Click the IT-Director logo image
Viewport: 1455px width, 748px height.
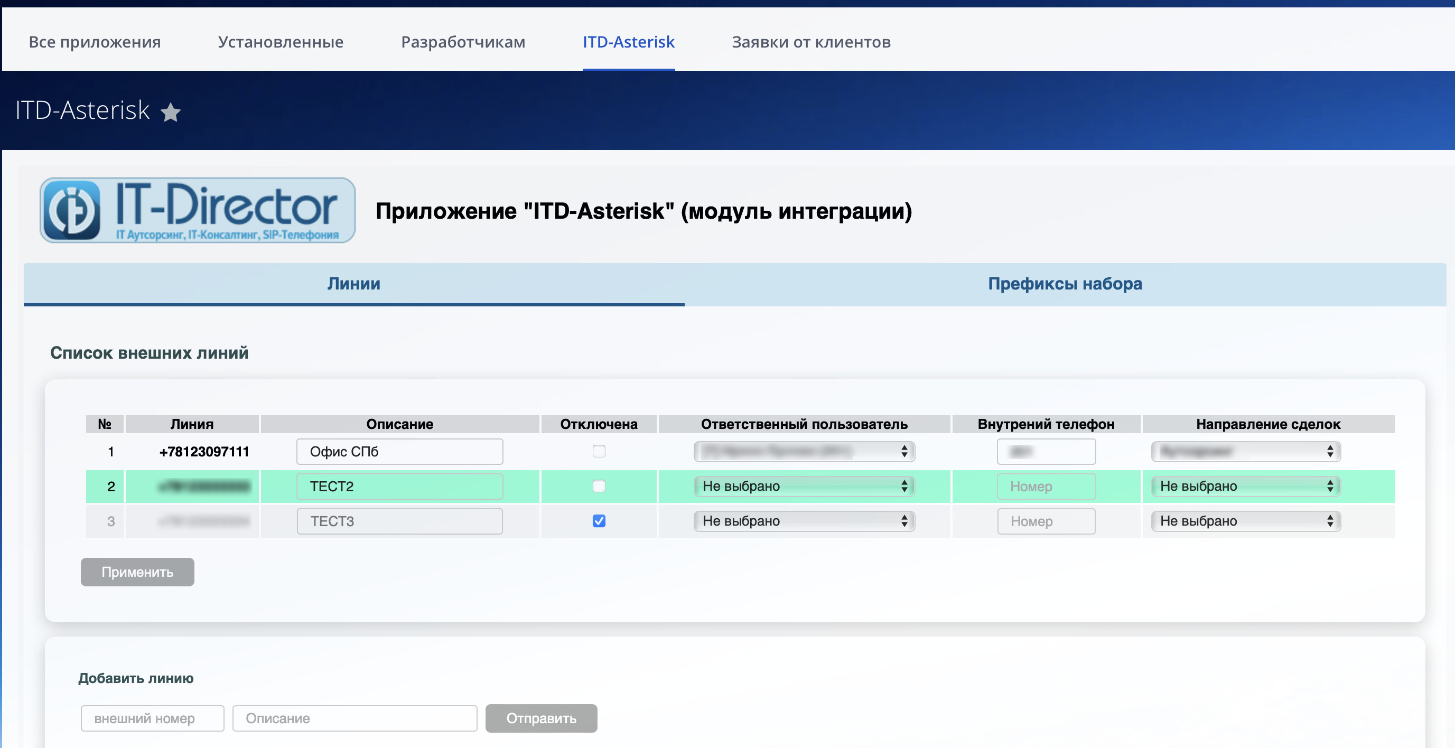197,210
